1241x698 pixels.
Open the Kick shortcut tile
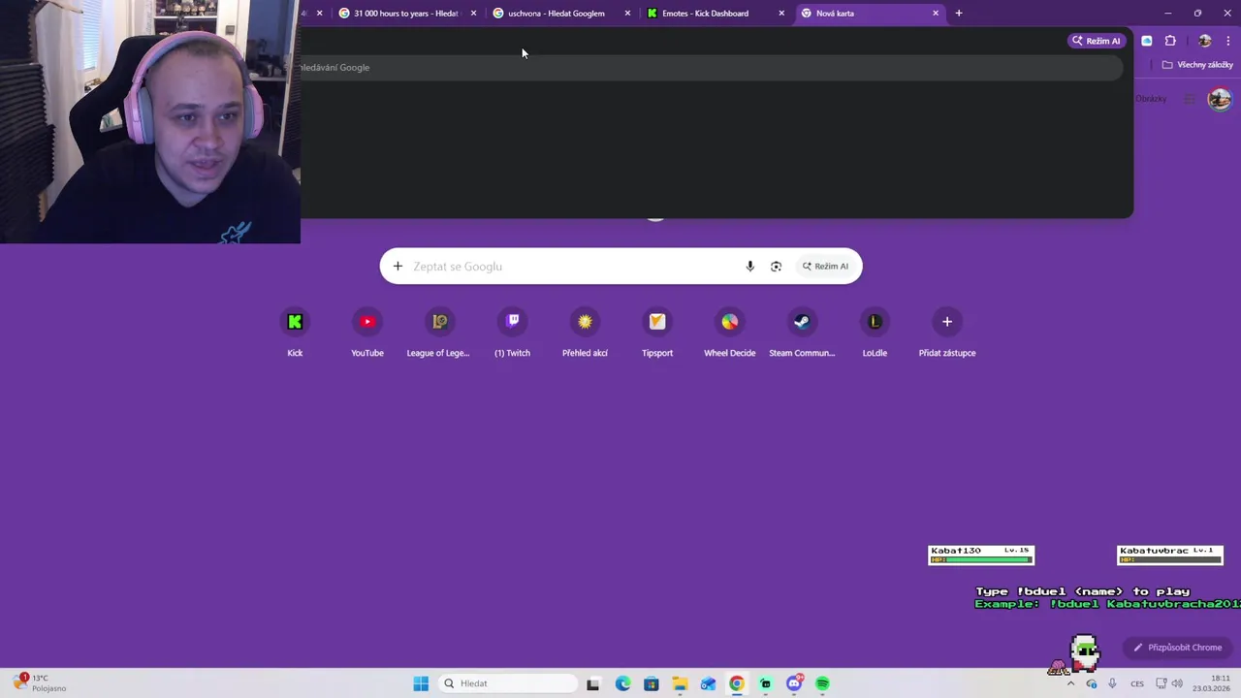(x=295, y=333)
